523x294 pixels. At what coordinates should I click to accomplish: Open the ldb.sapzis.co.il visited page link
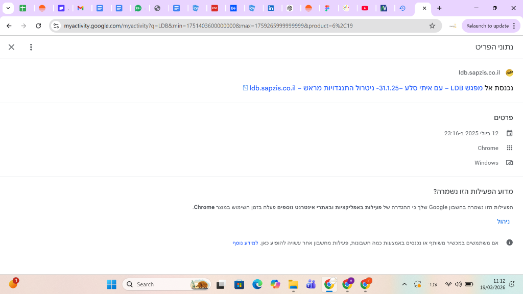click(363, 88)
